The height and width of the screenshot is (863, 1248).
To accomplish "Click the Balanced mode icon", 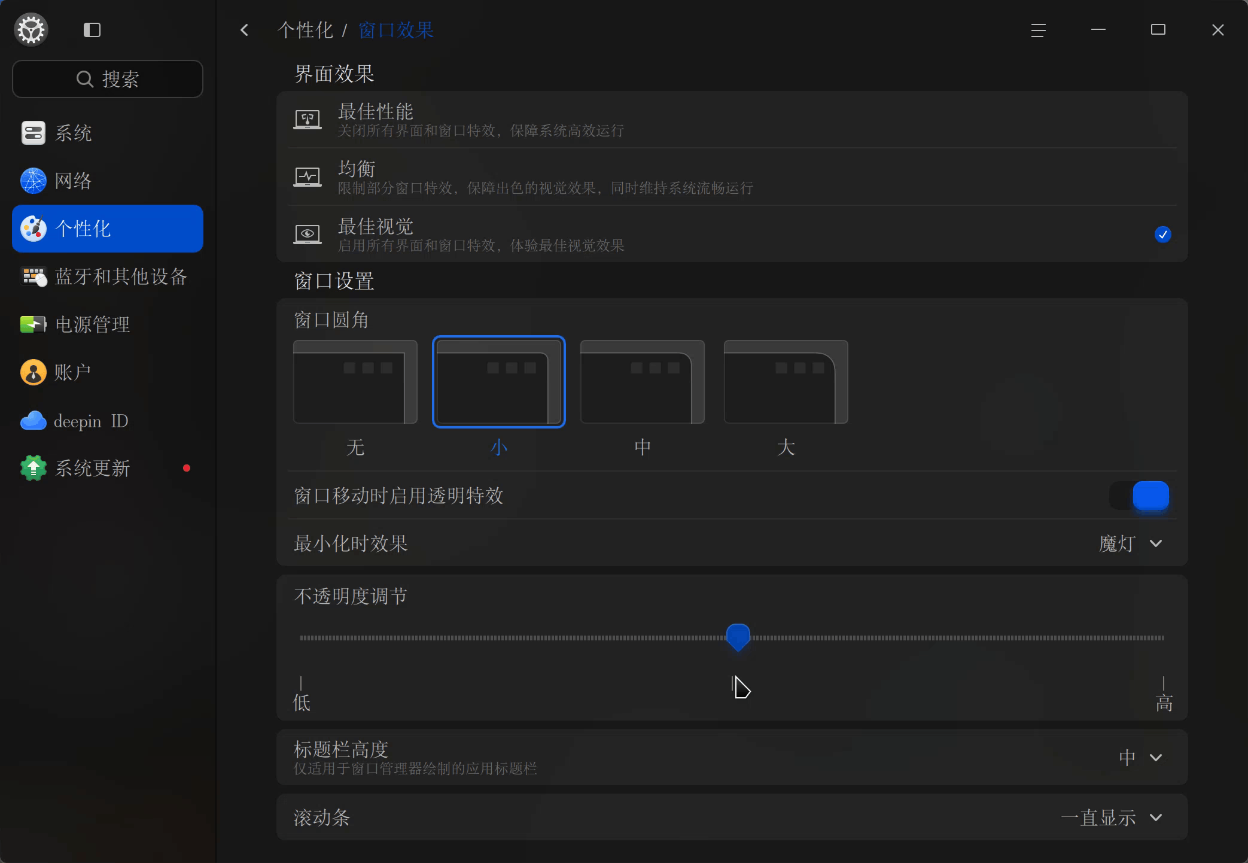I will (x=308, y=177).
